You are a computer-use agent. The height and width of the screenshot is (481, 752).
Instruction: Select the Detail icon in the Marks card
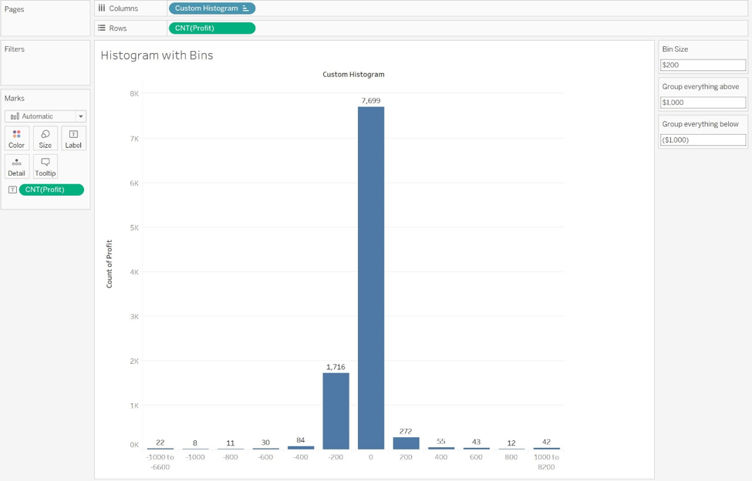coord(16,166)
